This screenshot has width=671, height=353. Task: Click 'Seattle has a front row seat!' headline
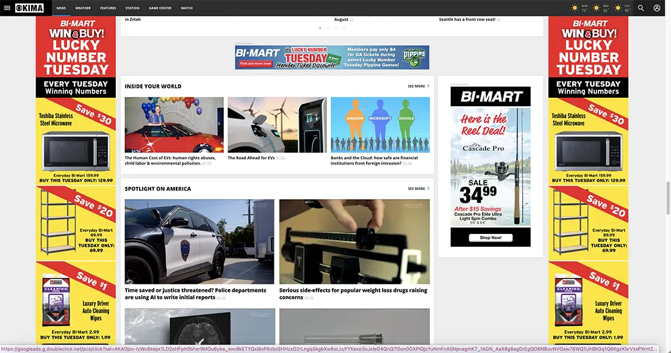(x=467, y=20)
